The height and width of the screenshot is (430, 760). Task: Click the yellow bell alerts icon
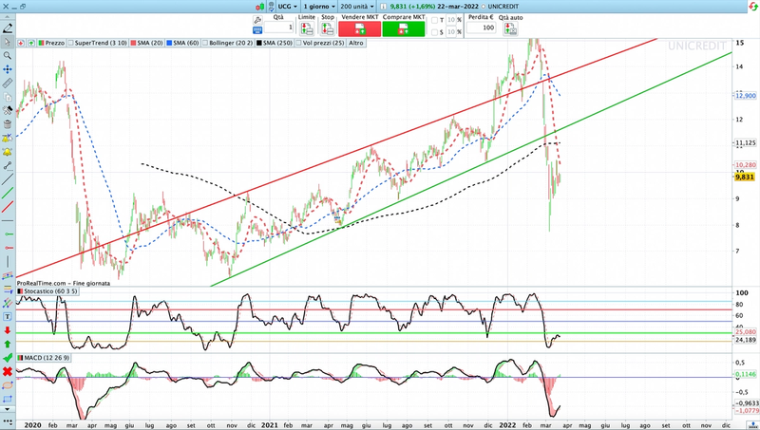(x=8, y=152)
